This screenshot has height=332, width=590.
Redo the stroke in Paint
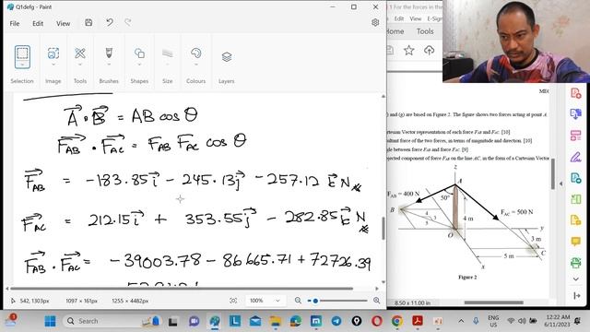(x=128, y=22)
